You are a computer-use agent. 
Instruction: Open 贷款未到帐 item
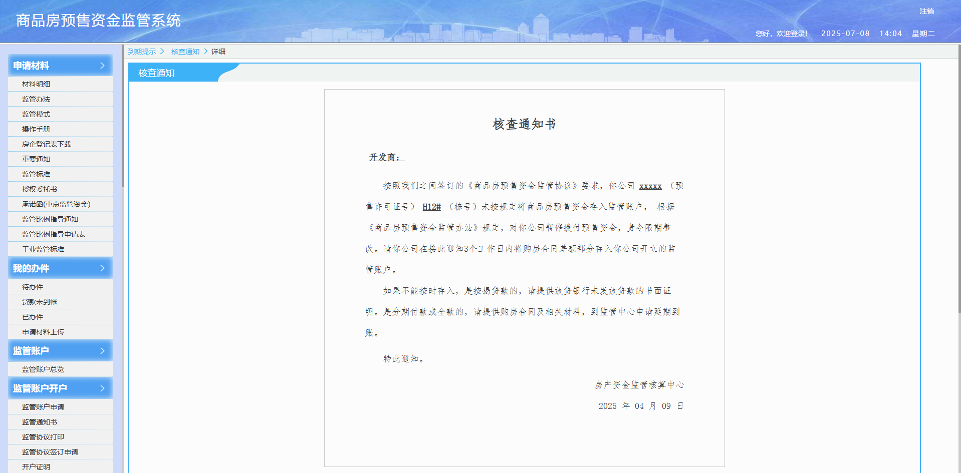point(40,302)
